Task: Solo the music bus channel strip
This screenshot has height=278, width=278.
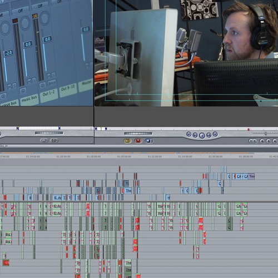Action: click(34, 80)
